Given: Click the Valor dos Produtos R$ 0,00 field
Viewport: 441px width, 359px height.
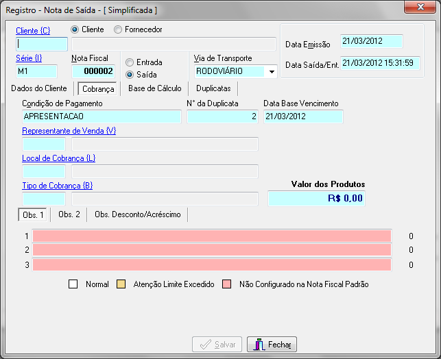Looking at the screenshot, I should point(316,199).
